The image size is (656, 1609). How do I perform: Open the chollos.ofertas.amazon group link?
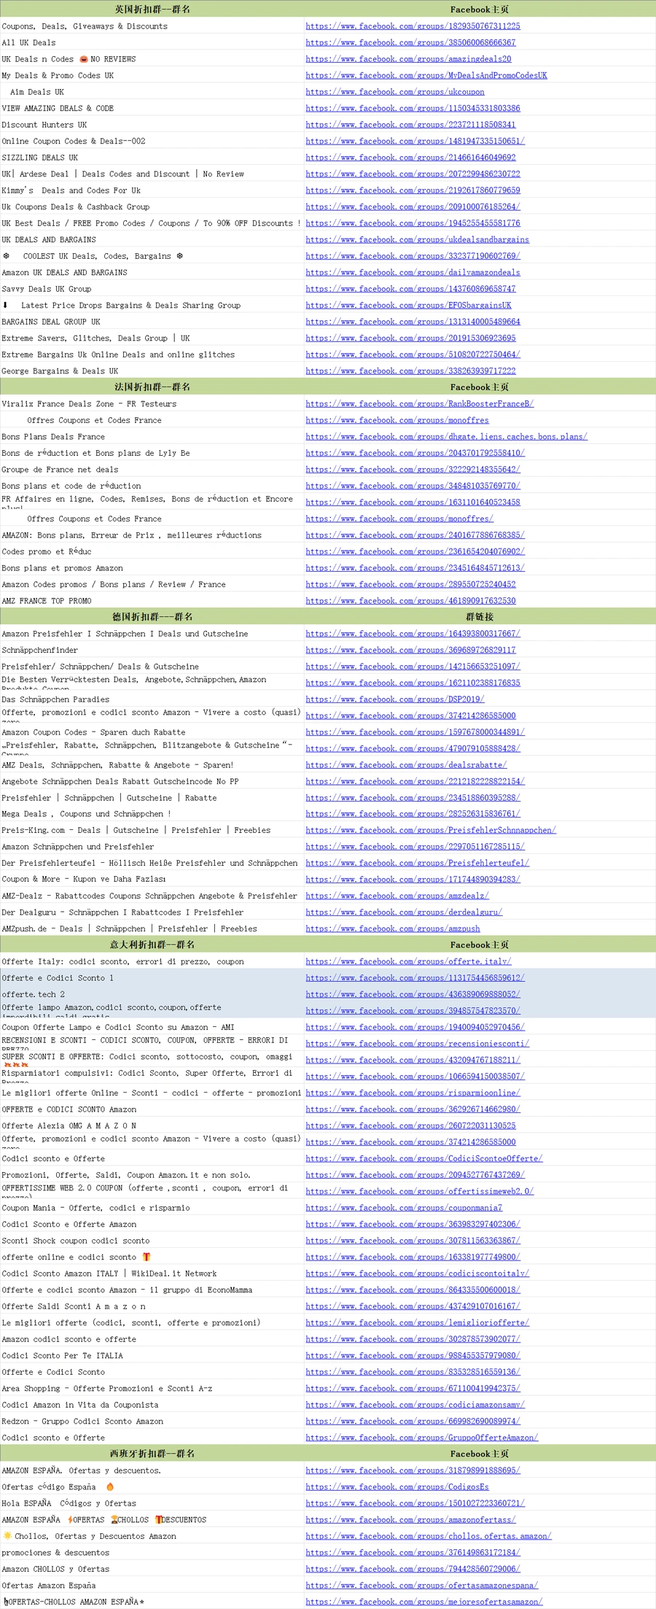click(429, 1536)
